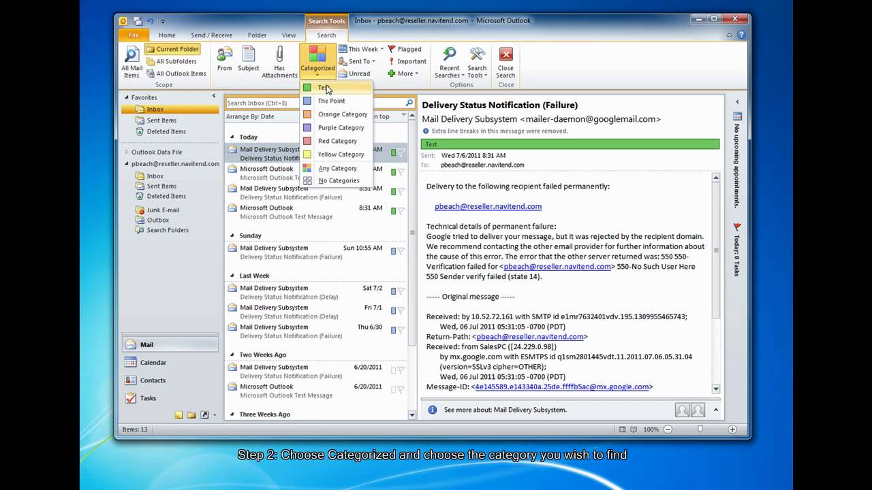Screen dimensions: 872x490
Task: Expand the People Pane arrow
Action: point(715,410)
